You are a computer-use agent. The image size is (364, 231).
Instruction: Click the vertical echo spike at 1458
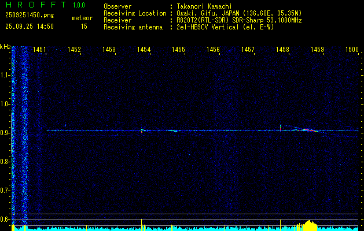[x=281, y=128]
